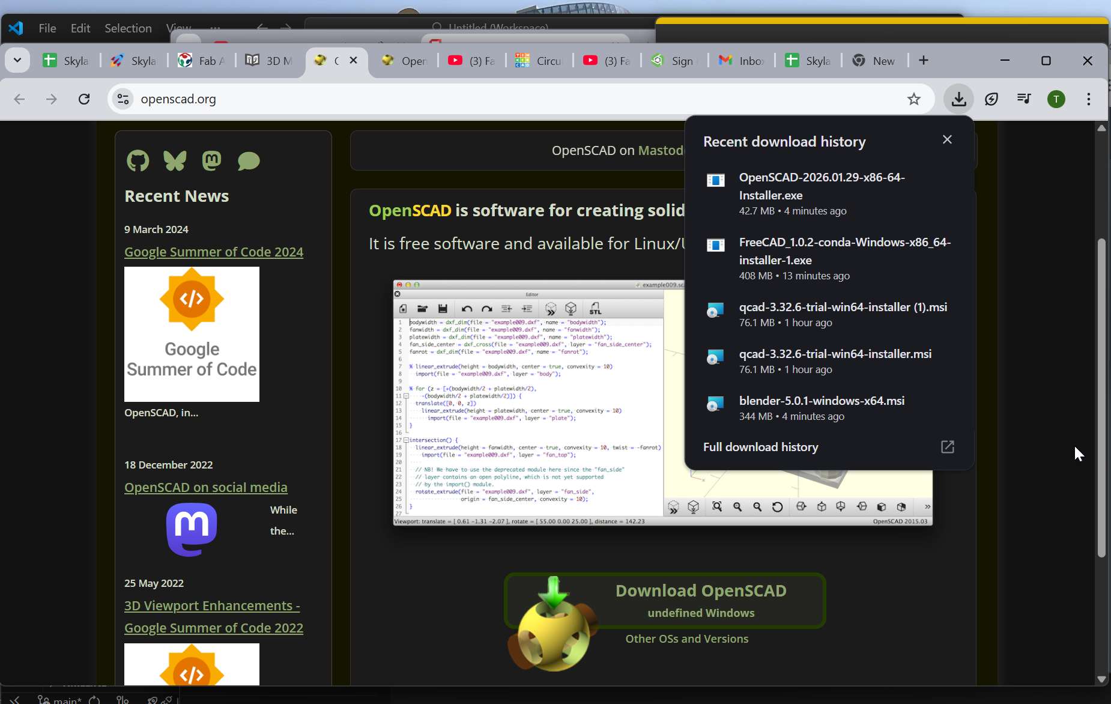1111x704 pixels.
Task: Click the forward navigation arrow
Action: point(52,99)
